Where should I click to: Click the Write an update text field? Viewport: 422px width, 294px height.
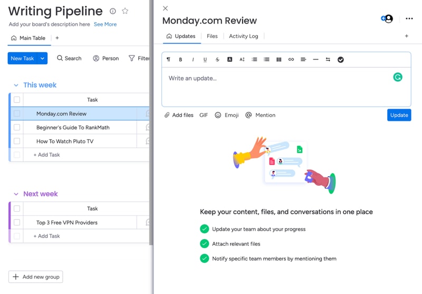[x=286, y=87]
